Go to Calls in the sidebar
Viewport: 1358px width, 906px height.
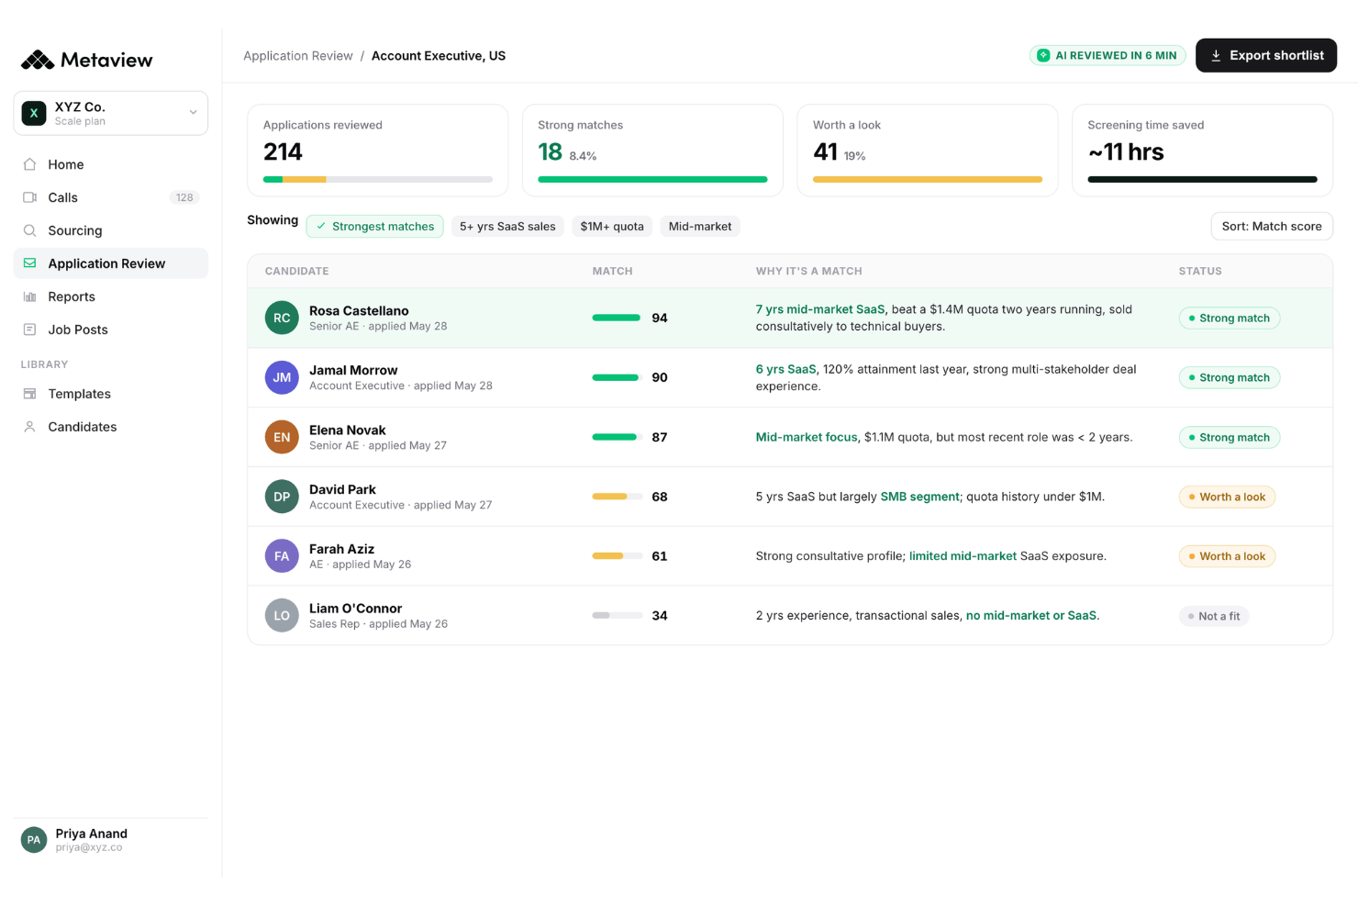(x=111, y=197)
